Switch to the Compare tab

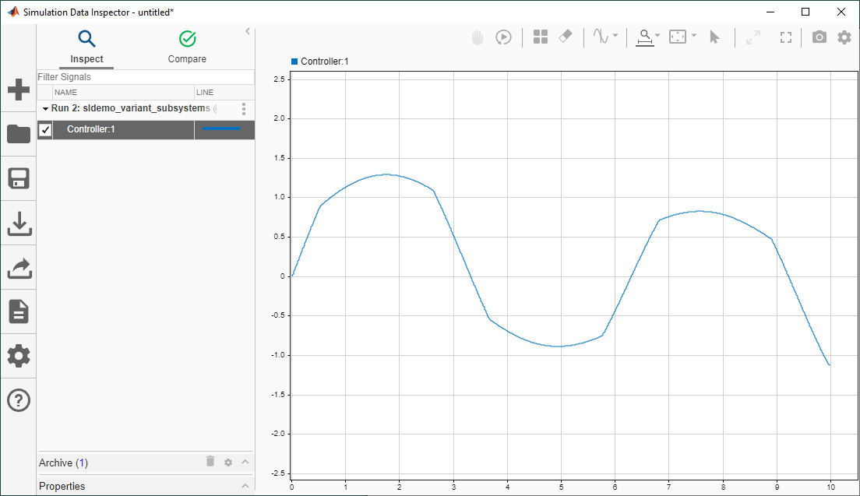coord(187,47)
